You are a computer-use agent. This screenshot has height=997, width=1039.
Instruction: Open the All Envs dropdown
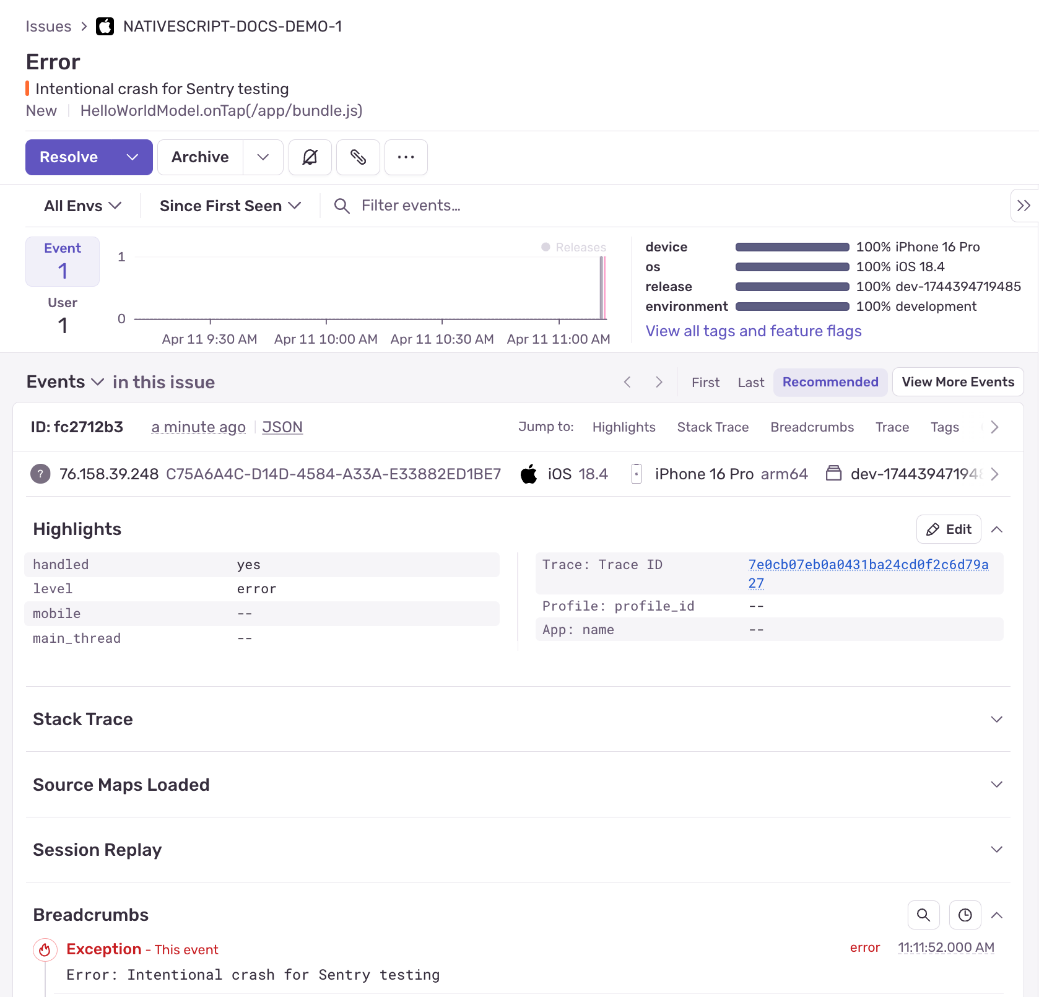pyautogui.click(x=82, y=205)
